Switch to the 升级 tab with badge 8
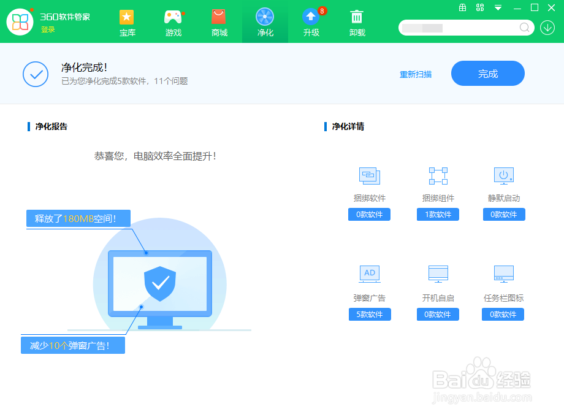 click(311, 23)
